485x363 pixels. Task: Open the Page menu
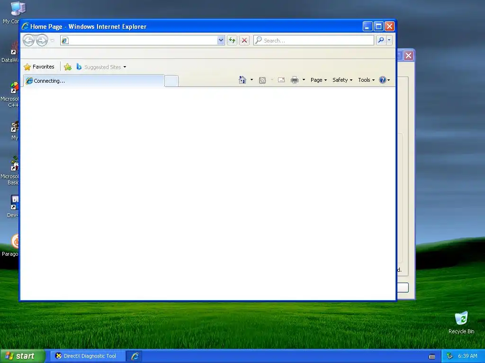(319, 80)
